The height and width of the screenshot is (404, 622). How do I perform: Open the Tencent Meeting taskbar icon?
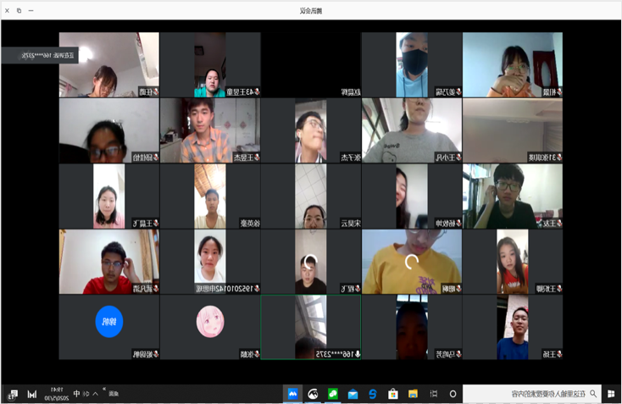pos(292,394)
